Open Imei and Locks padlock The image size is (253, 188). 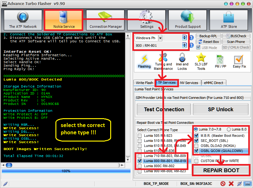(x=182, y=62)
